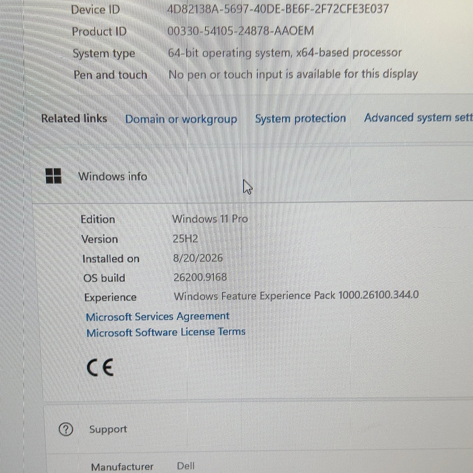The height and width of the screenshot is (473, 473).
Task: Open the Advanced system settings link
Action: click(418, 117)
